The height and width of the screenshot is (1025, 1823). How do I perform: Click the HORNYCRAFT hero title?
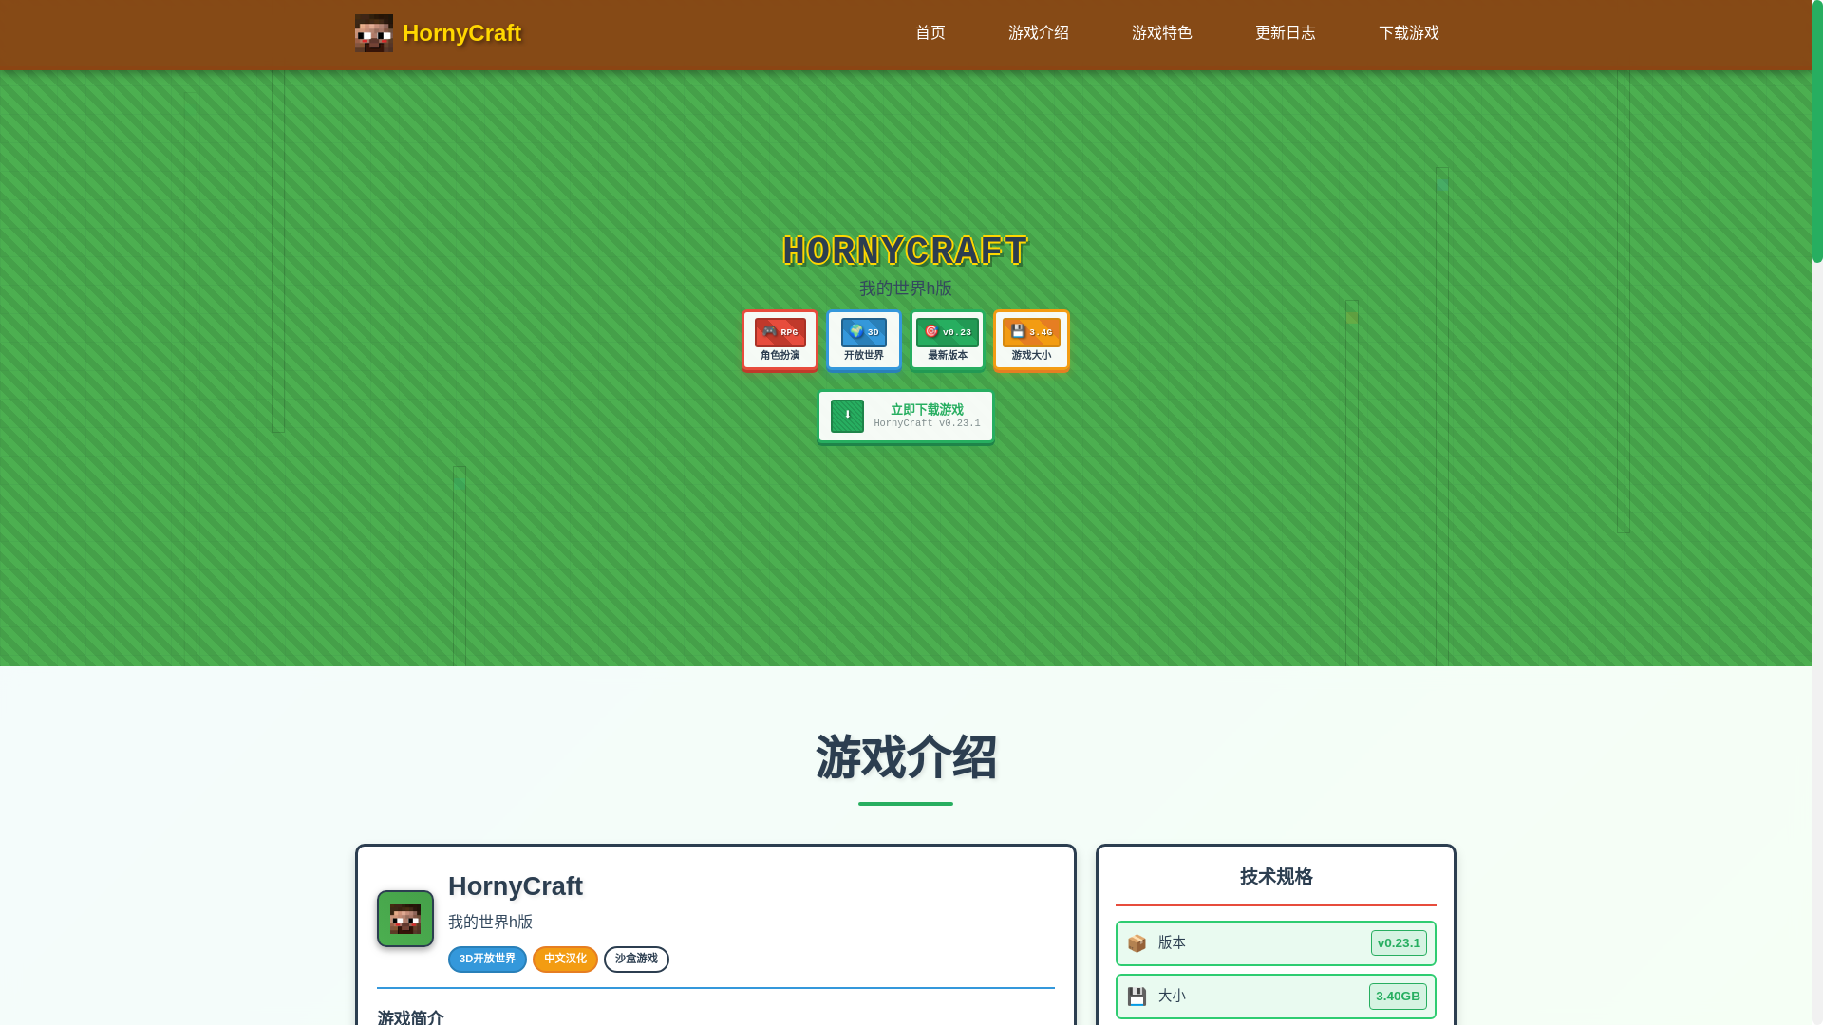click(x=906, y=252)
